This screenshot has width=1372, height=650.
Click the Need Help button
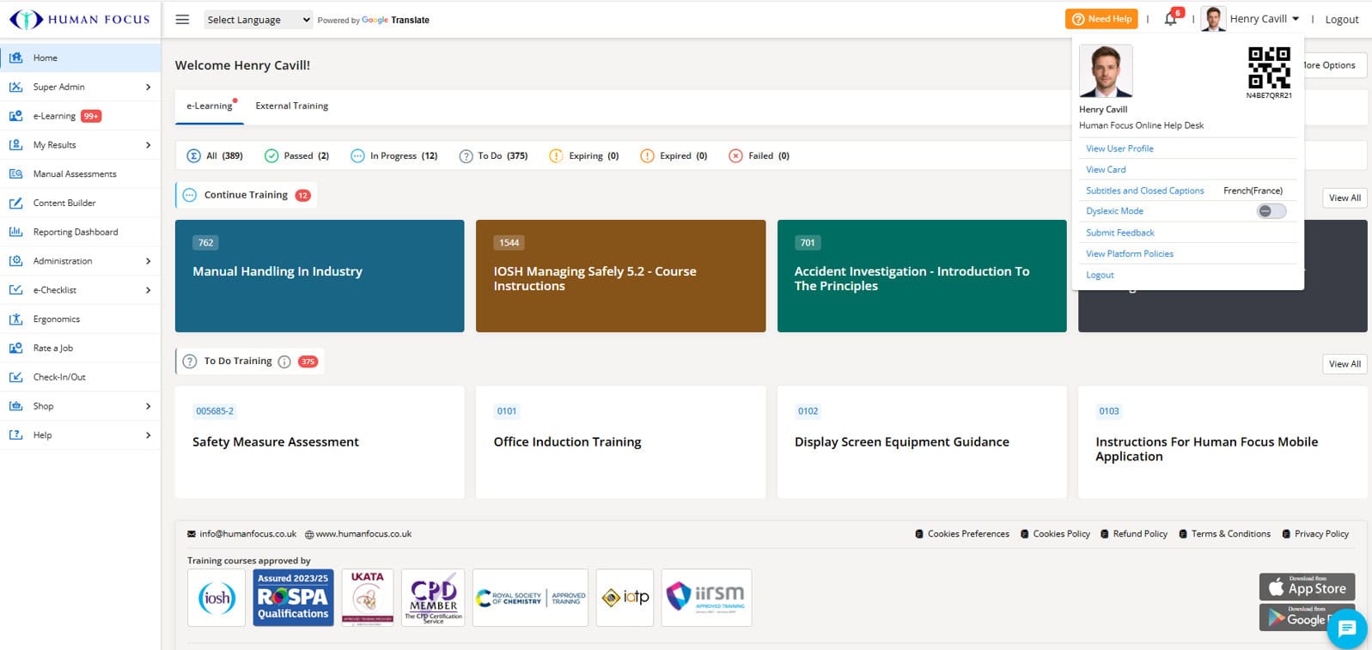click(1101, 19)
